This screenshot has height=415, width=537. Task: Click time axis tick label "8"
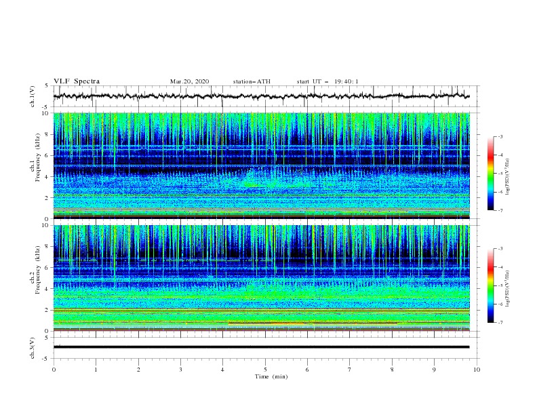coord(392,370)
